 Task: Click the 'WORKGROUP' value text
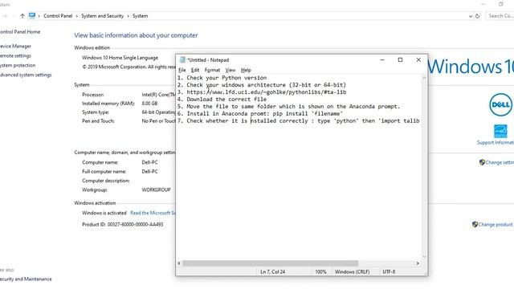tap(156, 189)
